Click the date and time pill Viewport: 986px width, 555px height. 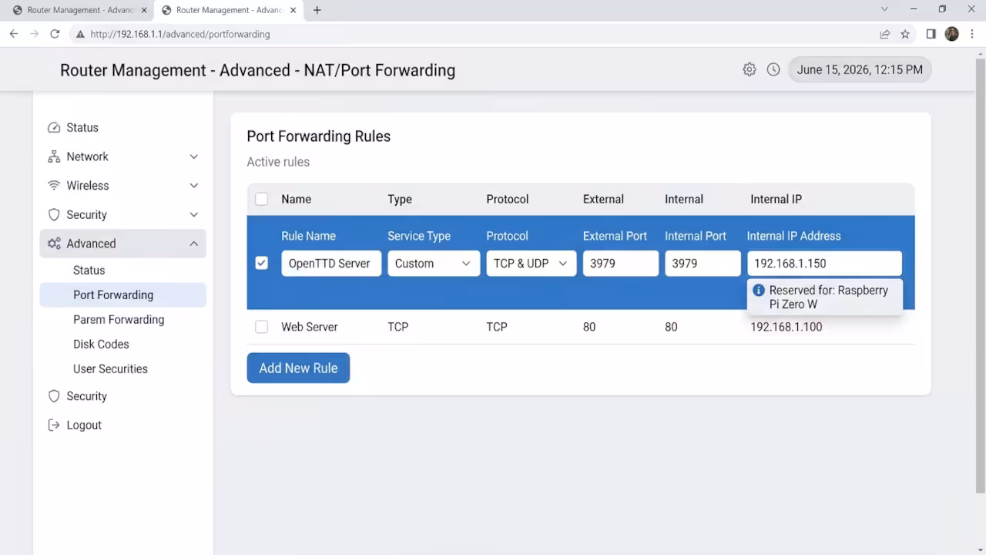pyautogui.click(x=860, y=69)
